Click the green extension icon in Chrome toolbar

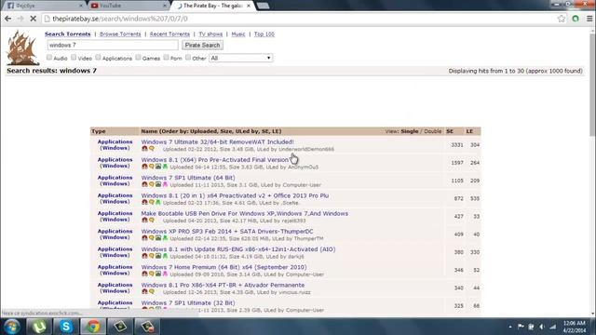point(576,19)
